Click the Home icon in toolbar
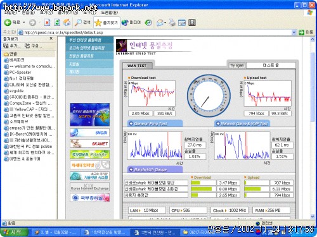The image size is (317, 237). click(x=67, y=22)
